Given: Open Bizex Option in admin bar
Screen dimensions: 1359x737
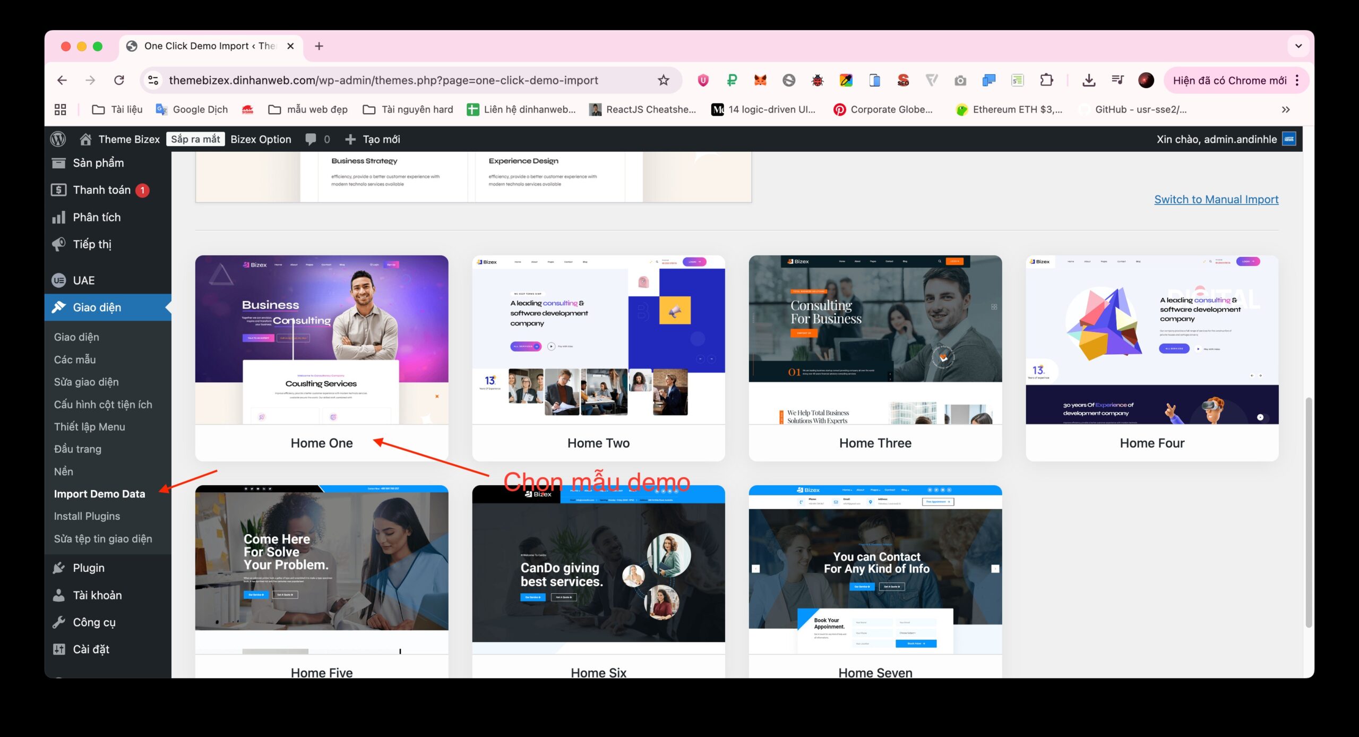Looking at the screenshot, I should click(x=261, y=139).
